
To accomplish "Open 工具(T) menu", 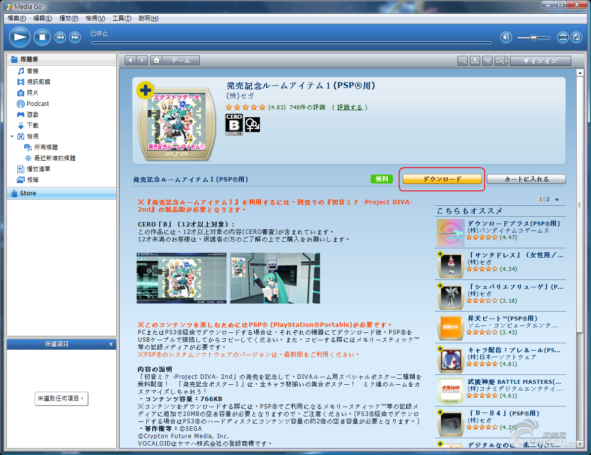I will click(121, 18).
